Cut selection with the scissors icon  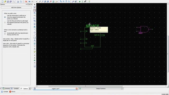click(18, 2)
